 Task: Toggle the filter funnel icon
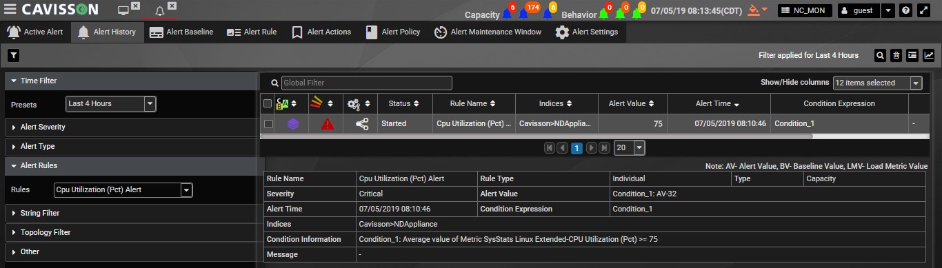tap(13, 55)
